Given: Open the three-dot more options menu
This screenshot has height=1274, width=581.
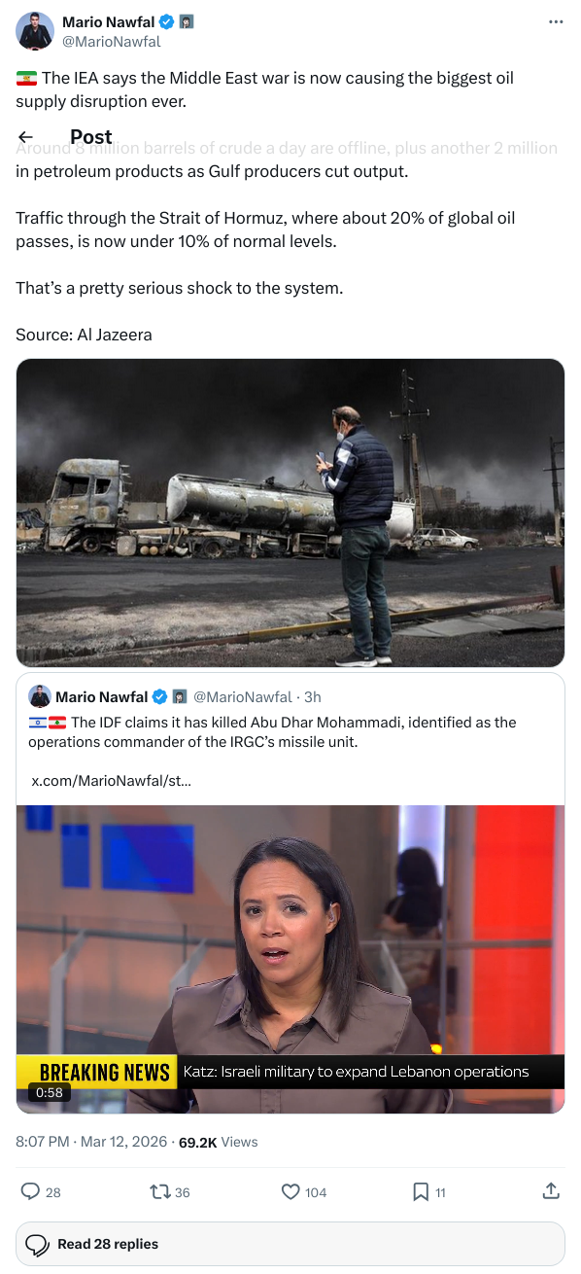Looking at the screenshot, I should click(x=556, y=21).
